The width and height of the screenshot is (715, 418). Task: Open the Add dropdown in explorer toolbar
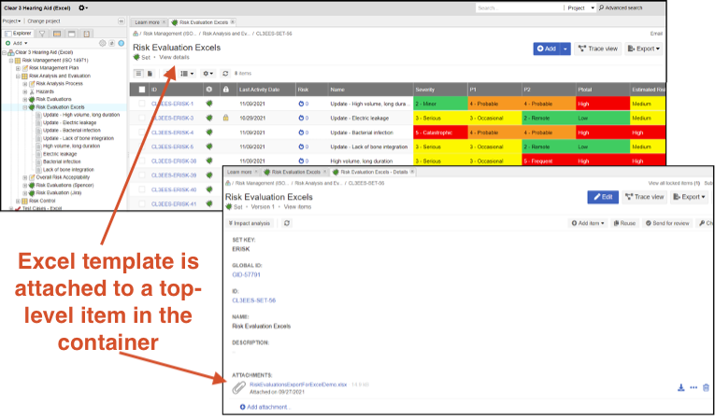click(x=17, y=43)
